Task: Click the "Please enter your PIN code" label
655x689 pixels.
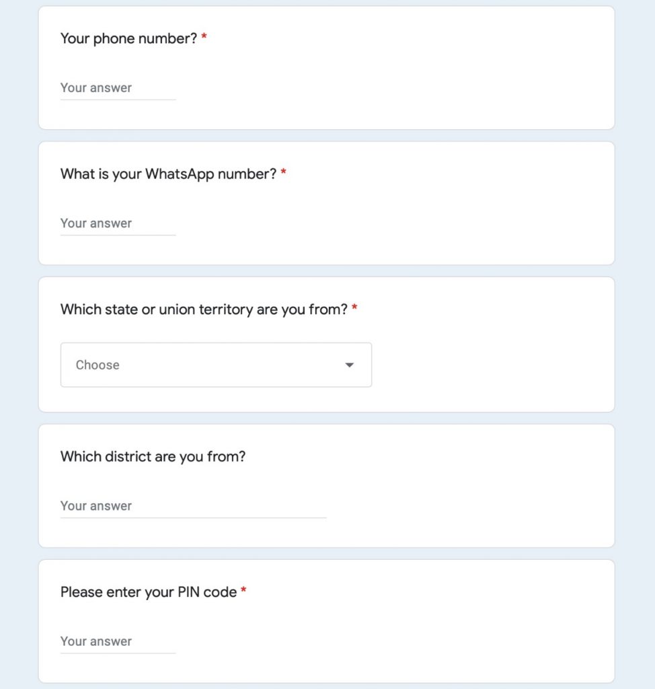Action: click(x=148, y=592)
